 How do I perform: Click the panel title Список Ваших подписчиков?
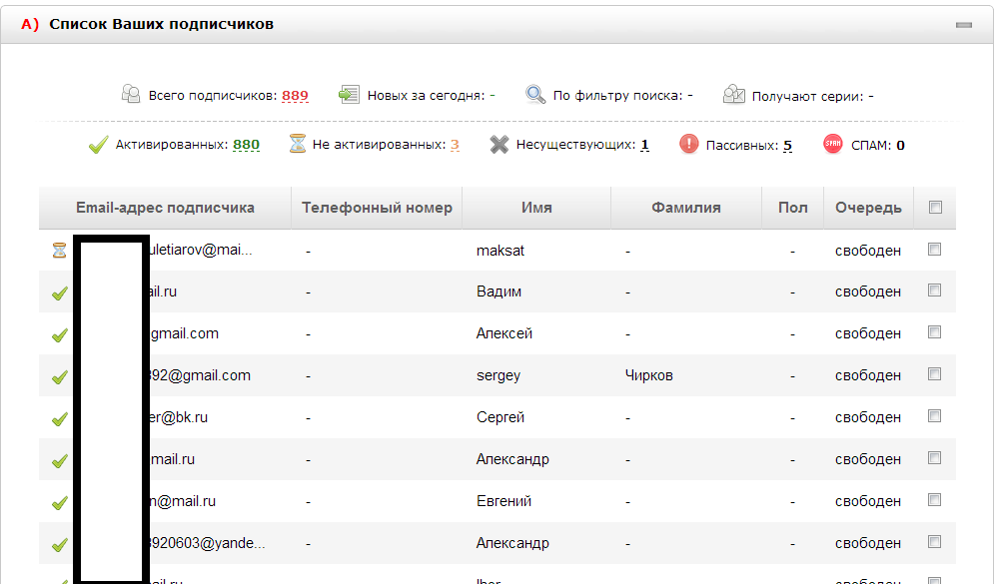[161, 24]
